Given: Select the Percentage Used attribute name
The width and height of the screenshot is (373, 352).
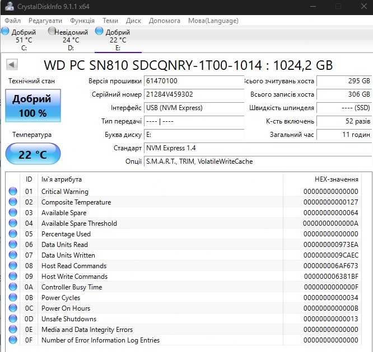Looking at the screenshot, I should click(x=66, y=234).
